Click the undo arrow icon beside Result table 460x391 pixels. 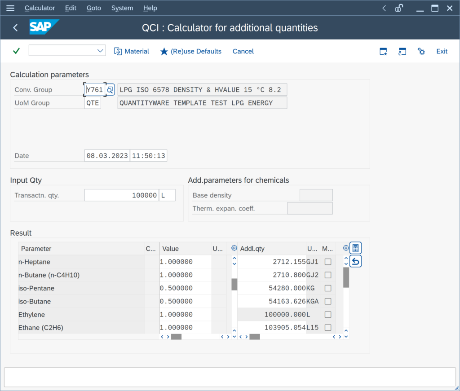click(356, 261)
